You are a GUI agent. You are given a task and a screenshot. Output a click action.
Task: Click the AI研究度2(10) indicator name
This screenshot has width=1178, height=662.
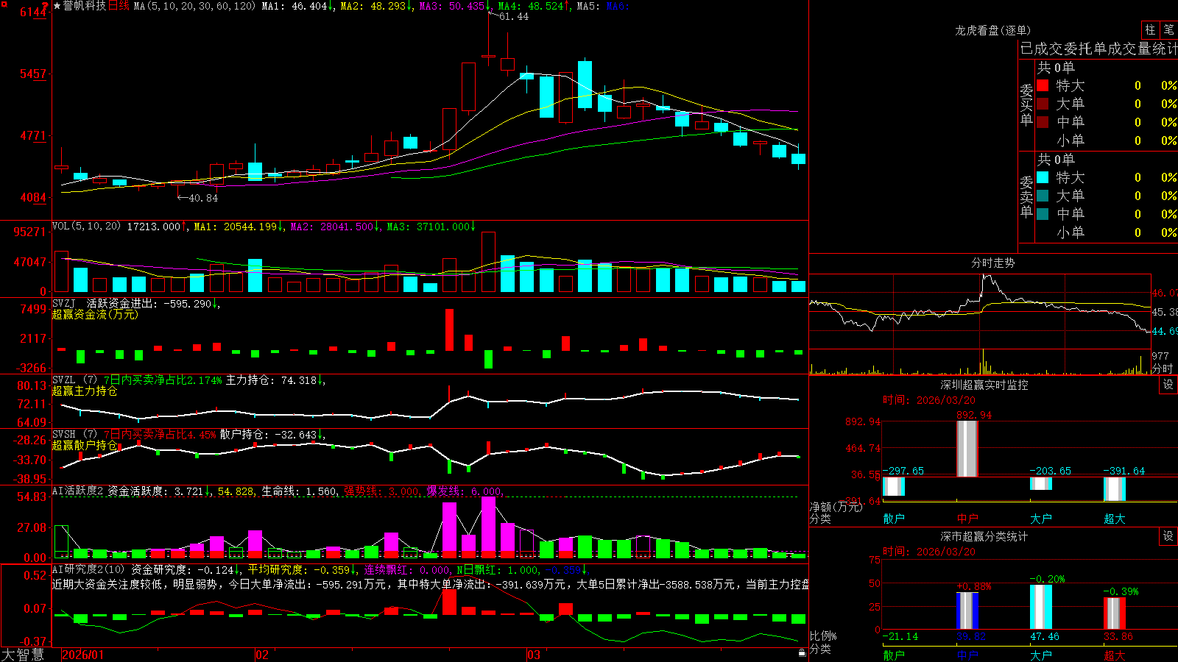pos(89,569)
